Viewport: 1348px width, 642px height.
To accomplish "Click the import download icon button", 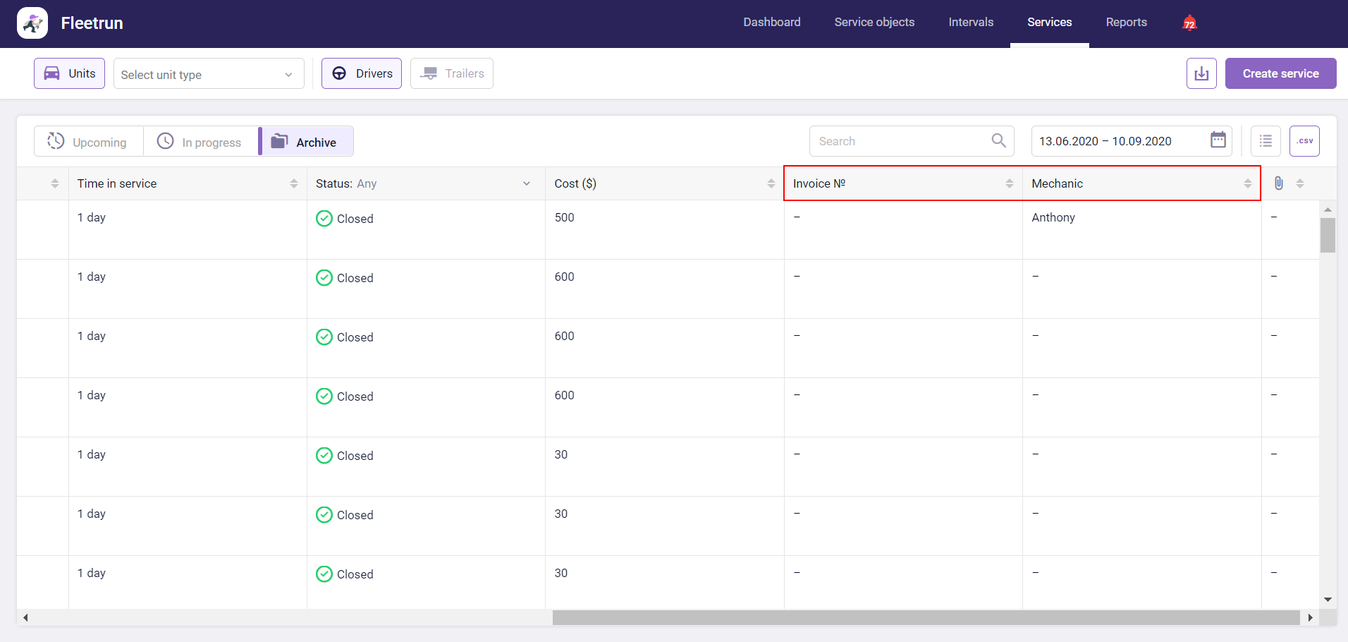I will 1201,73.
